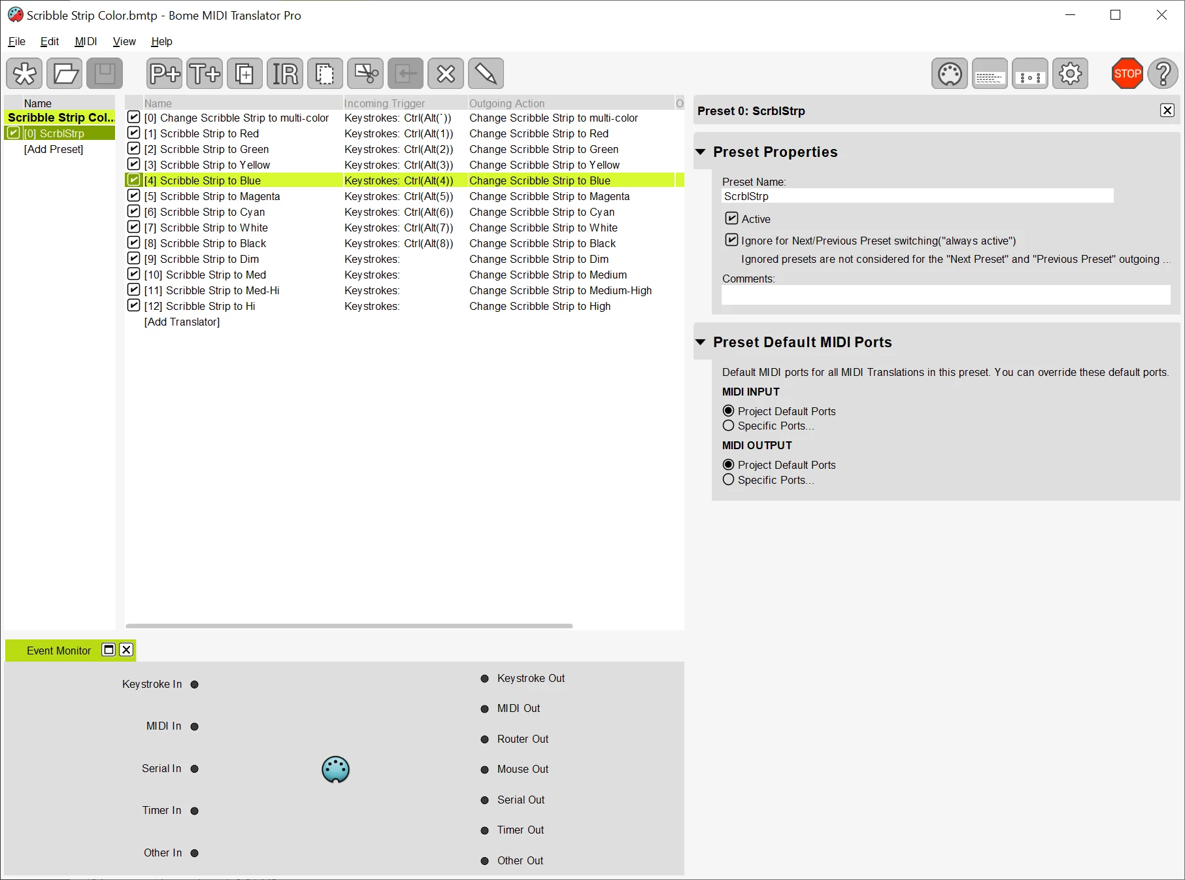This screenshot has width=1185, height=880.
Task: Click the Event Monitor tab label
Action: 59,651
